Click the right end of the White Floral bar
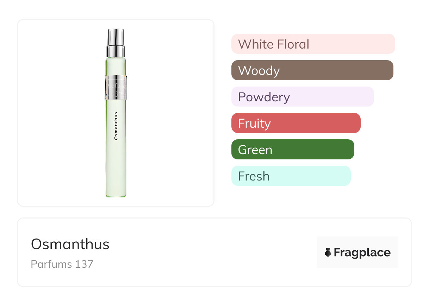 coord(389,44)
